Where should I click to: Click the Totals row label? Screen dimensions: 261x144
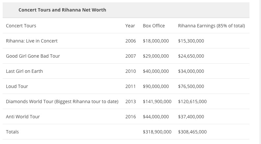pos(12,132)
